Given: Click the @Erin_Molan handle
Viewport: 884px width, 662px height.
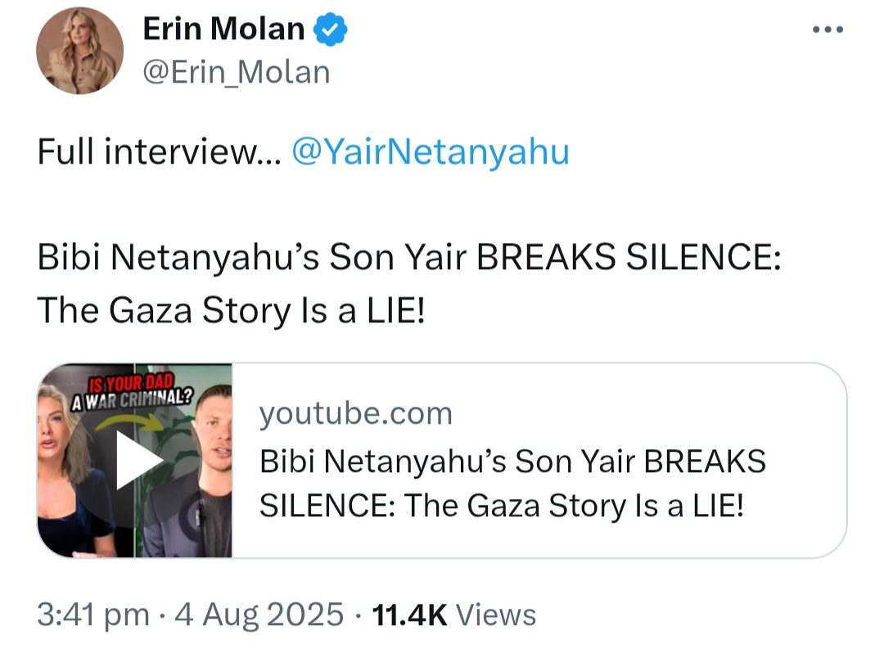Looking at the screenshot, I should pyautogui.click(x=237, y=72).
